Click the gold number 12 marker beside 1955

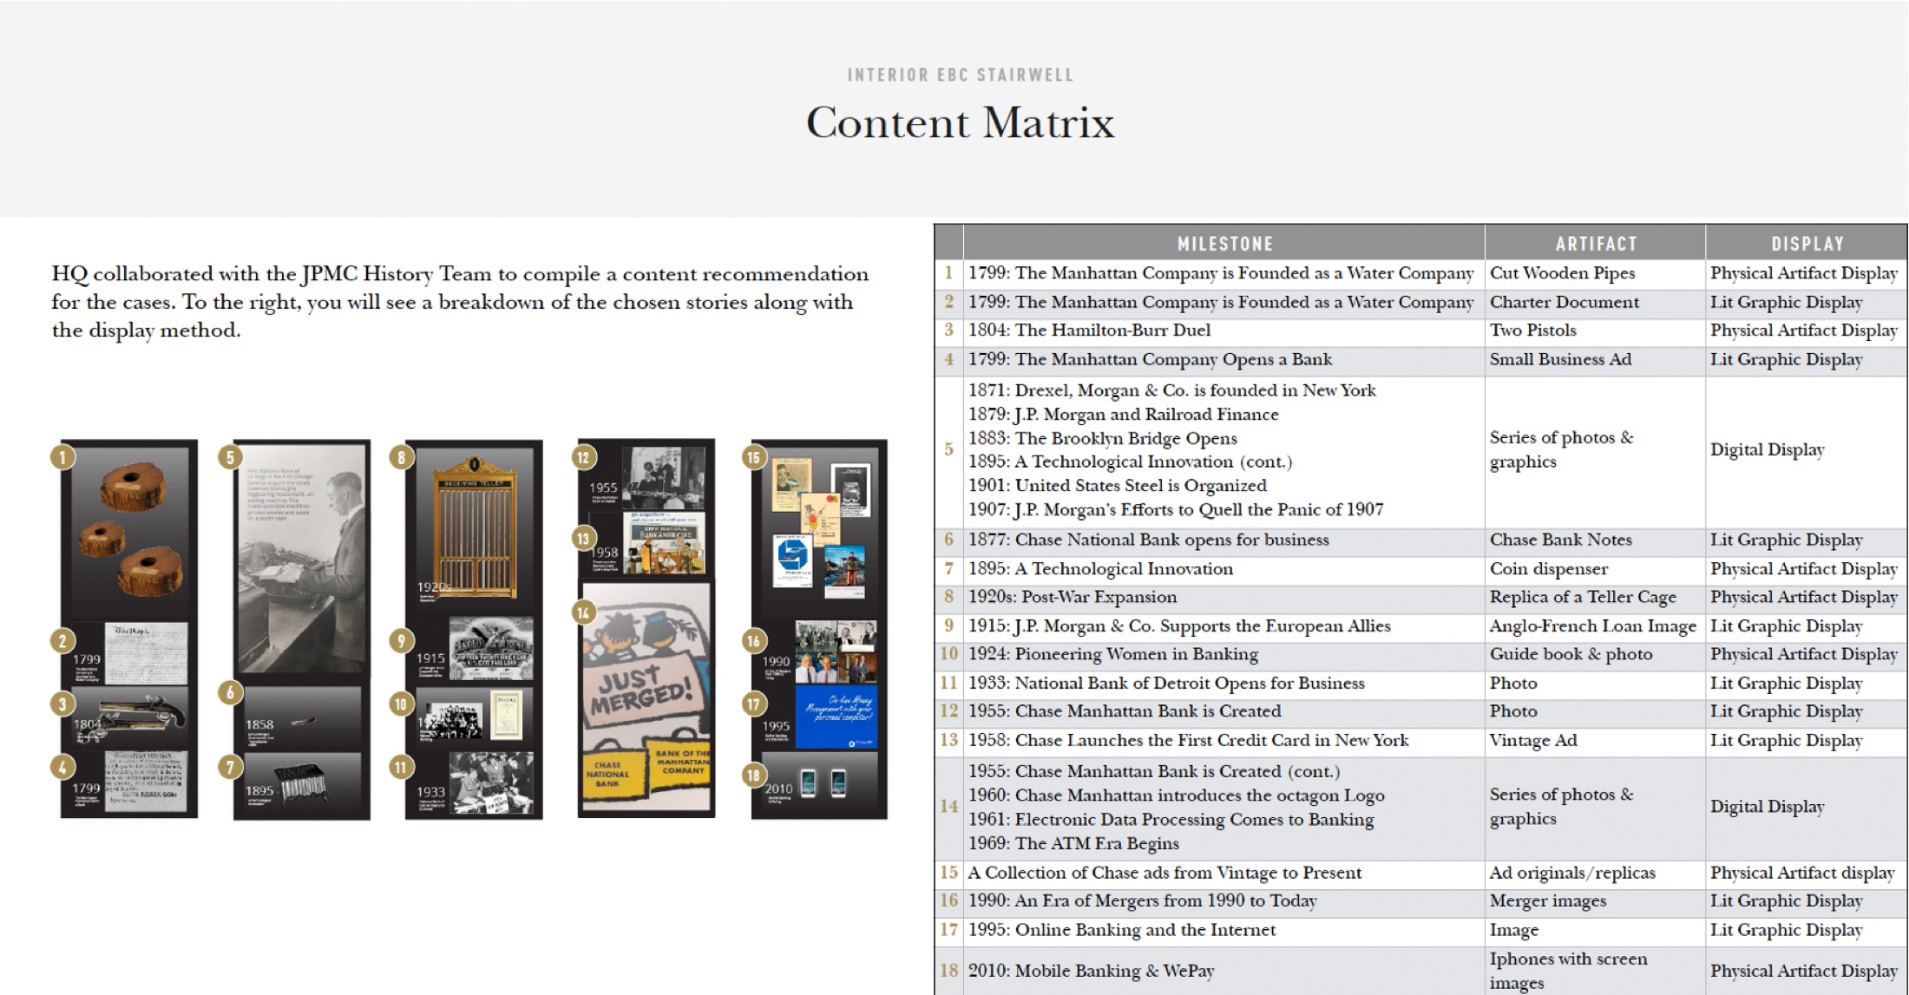point(583,457)
